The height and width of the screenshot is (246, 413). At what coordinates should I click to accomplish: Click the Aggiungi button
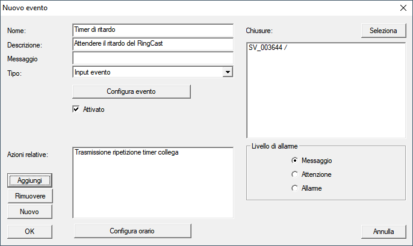[29, 180]
